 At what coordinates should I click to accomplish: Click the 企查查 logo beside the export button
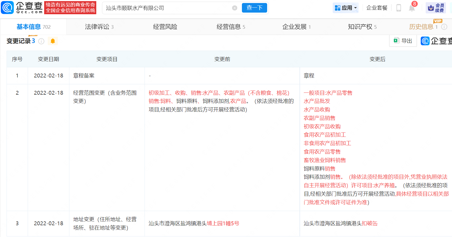point(436,41)
